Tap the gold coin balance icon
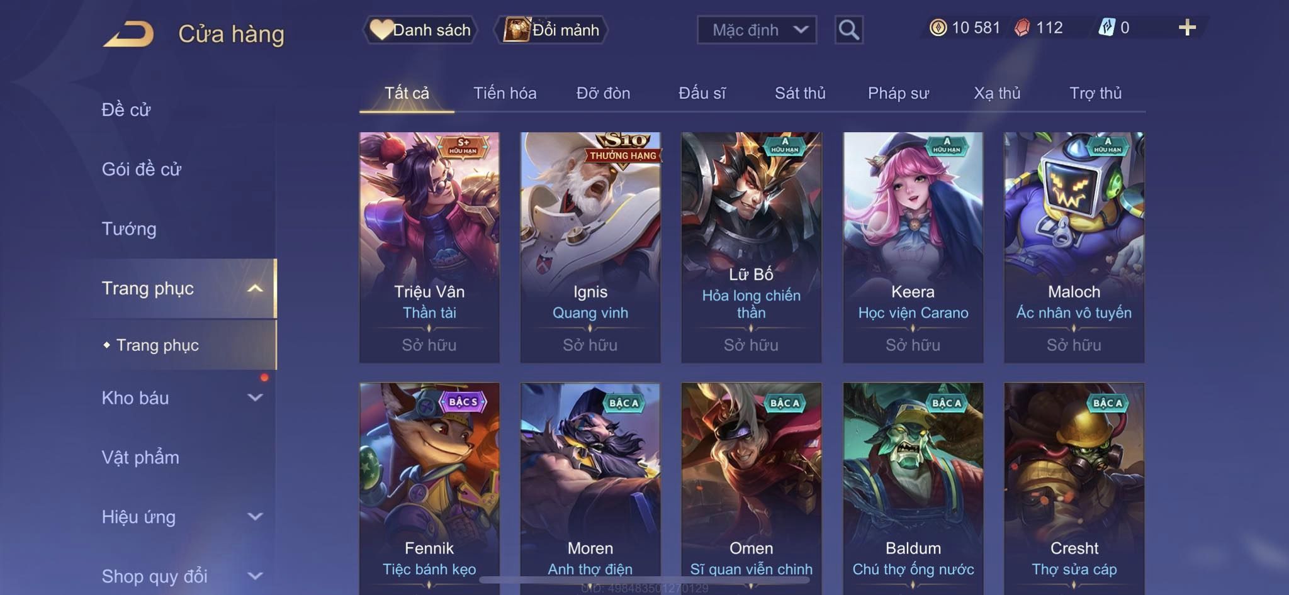Image resolution: width=1289 pixels, height=595 pixels. (938, 28)
